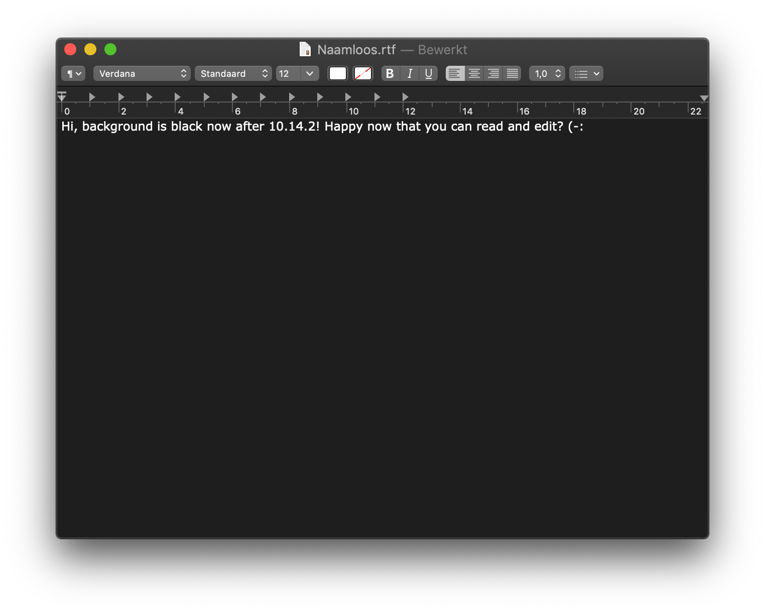Click the font size field showing 12
The width and height of the screenshot is (765, 613).
(288, 74)
